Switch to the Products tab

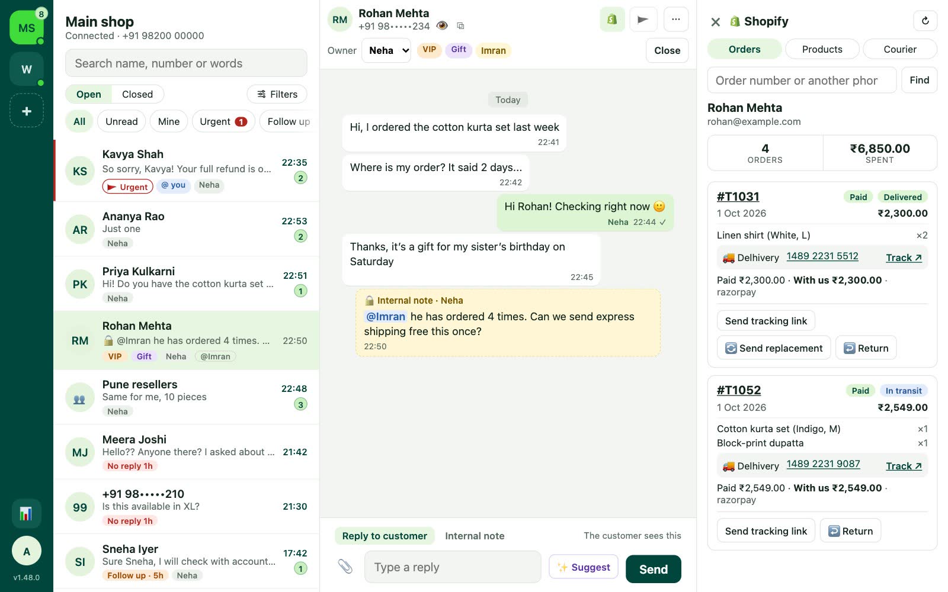822,49
